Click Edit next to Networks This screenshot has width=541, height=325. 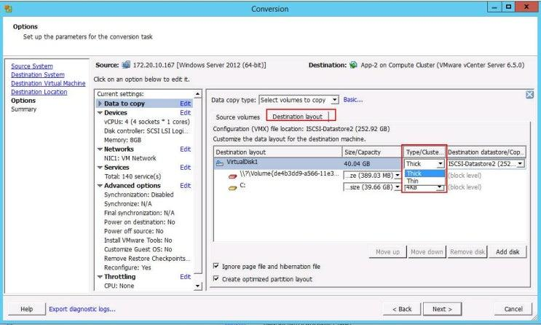point(185,149)
